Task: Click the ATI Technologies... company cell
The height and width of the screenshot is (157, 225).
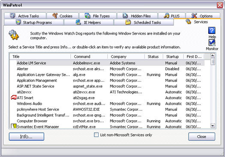Action: (x=126, y=92)
